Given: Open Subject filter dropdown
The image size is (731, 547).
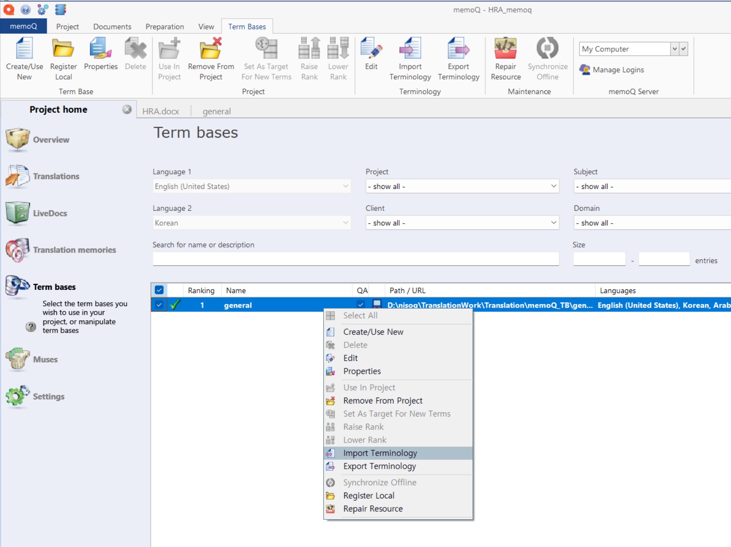Looking at the screenshot, I should coord(652,186).
